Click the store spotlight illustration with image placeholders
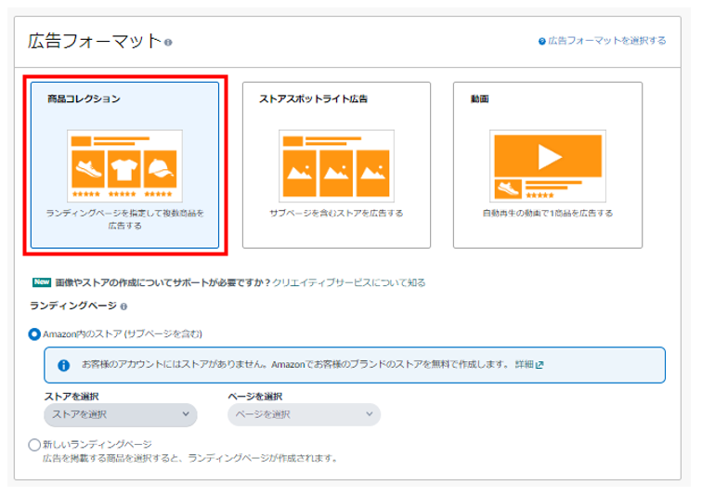The image size is (702, 496). pos(336,165)
